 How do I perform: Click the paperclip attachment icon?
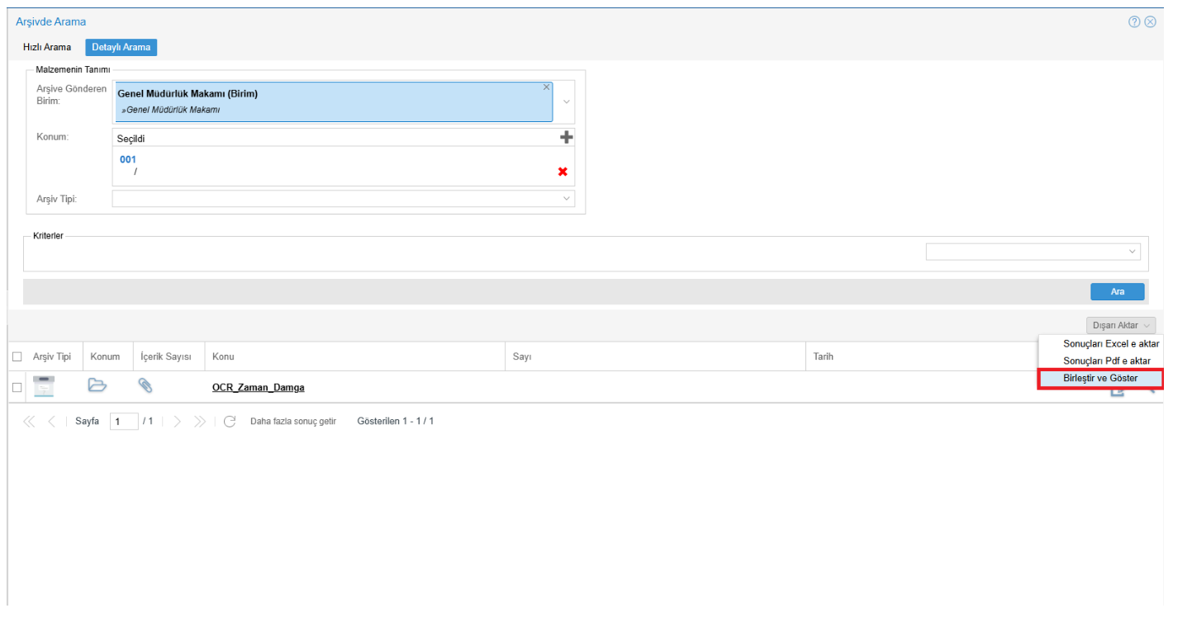pos(145,385)
